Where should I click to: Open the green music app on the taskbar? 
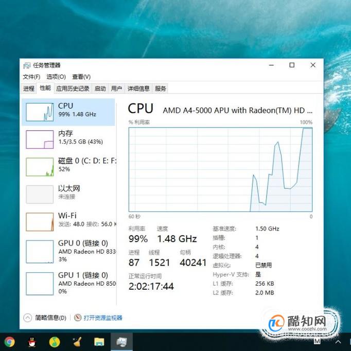tap(55, 342)
